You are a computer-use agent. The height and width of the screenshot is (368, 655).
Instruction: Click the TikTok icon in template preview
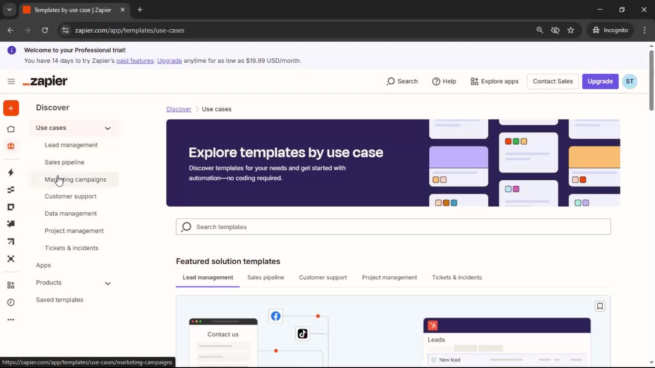pos(303,334)
